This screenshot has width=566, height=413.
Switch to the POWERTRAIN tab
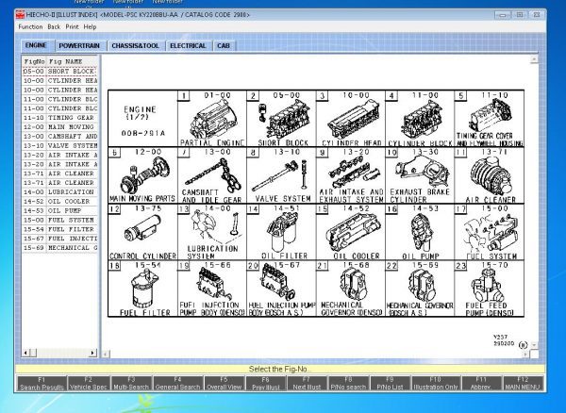click(x=79, y=46)
